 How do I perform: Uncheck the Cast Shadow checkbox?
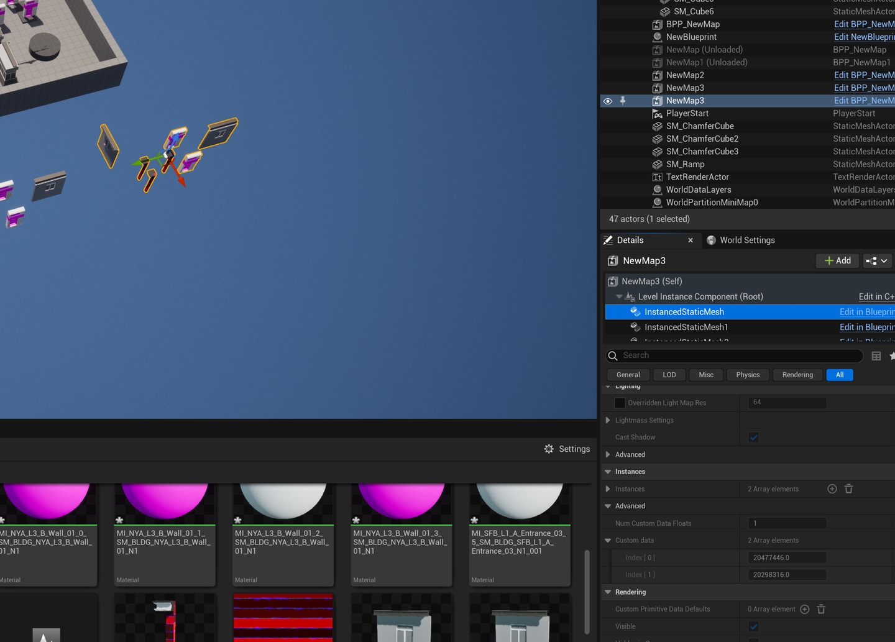coord(753,438)
